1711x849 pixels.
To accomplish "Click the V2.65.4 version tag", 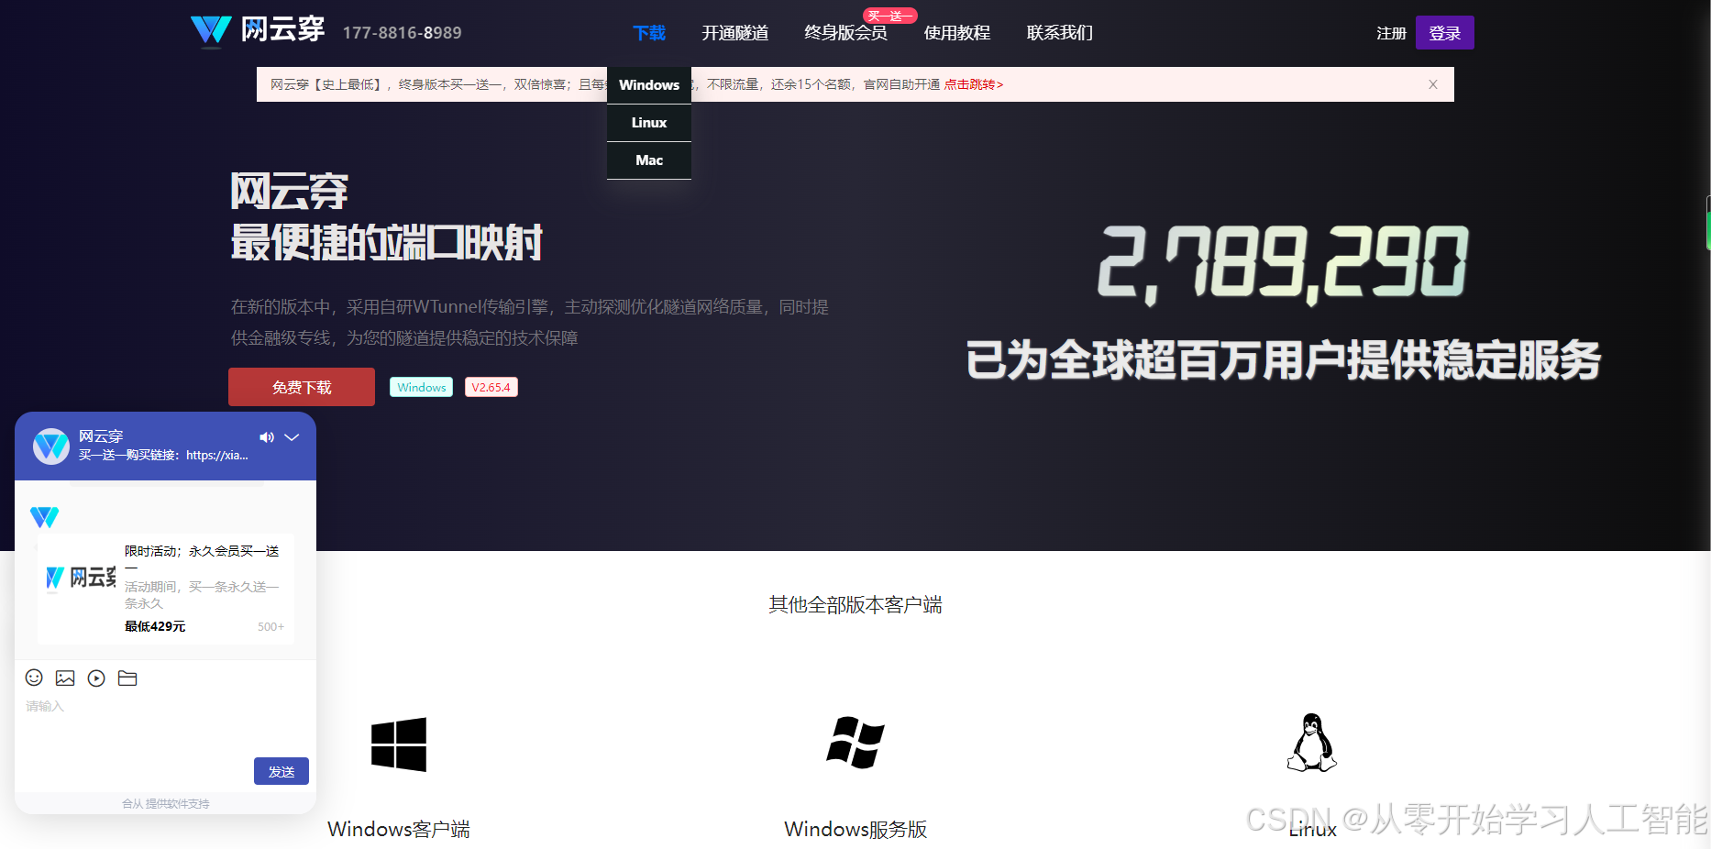I will point(491,387).
